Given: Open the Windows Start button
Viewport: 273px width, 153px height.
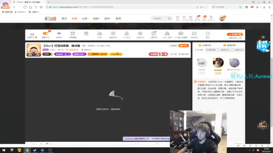Looking at the screenshot, I should [4, 150].
